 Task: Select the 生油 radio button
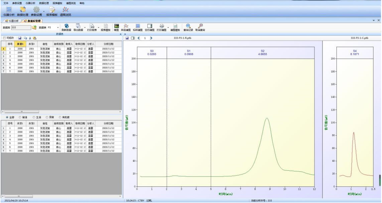click(x=34, y=117)
